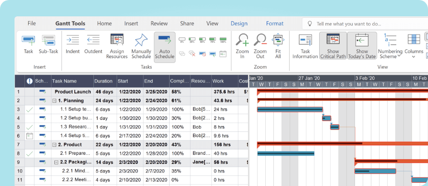
Task: Open the File menu
Action: point(32,24)
